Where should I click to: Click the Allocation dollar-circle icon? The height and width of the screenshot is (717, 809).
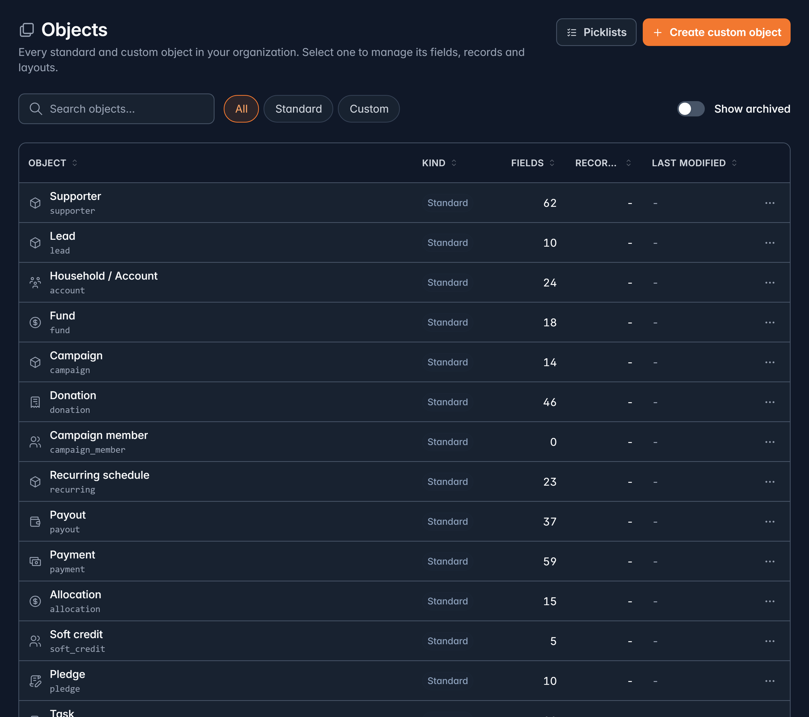pyautogui.click(x=35, y=601)
